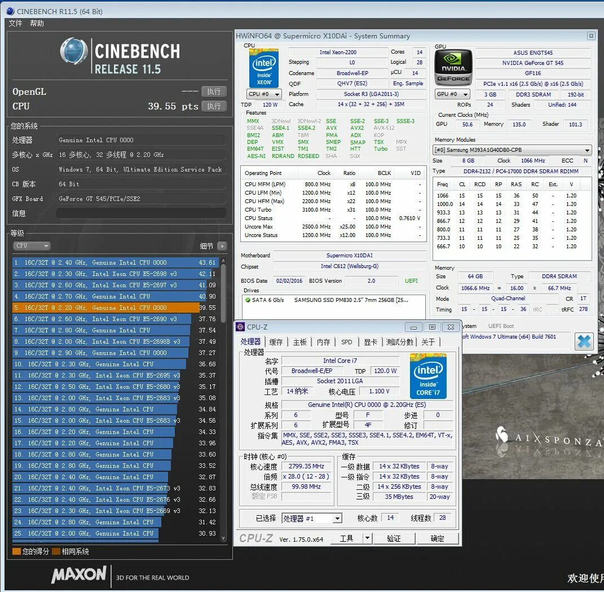Switch to the SPD tab in CPU-Z
This screenshot has width=604, height=592.
[x=347, y=342]
